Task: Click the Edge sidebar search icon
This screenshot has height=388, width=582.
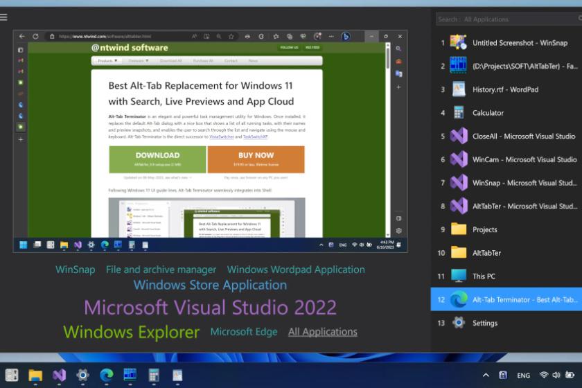Action: click(398, 48)
